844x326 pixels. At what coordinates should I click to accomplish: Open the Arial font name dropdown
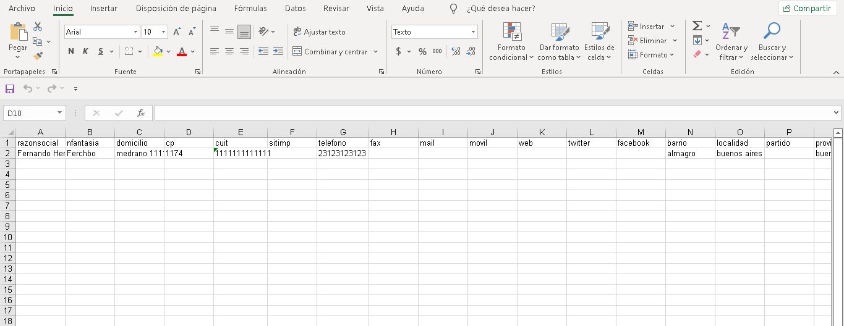(x=135, y=32)
